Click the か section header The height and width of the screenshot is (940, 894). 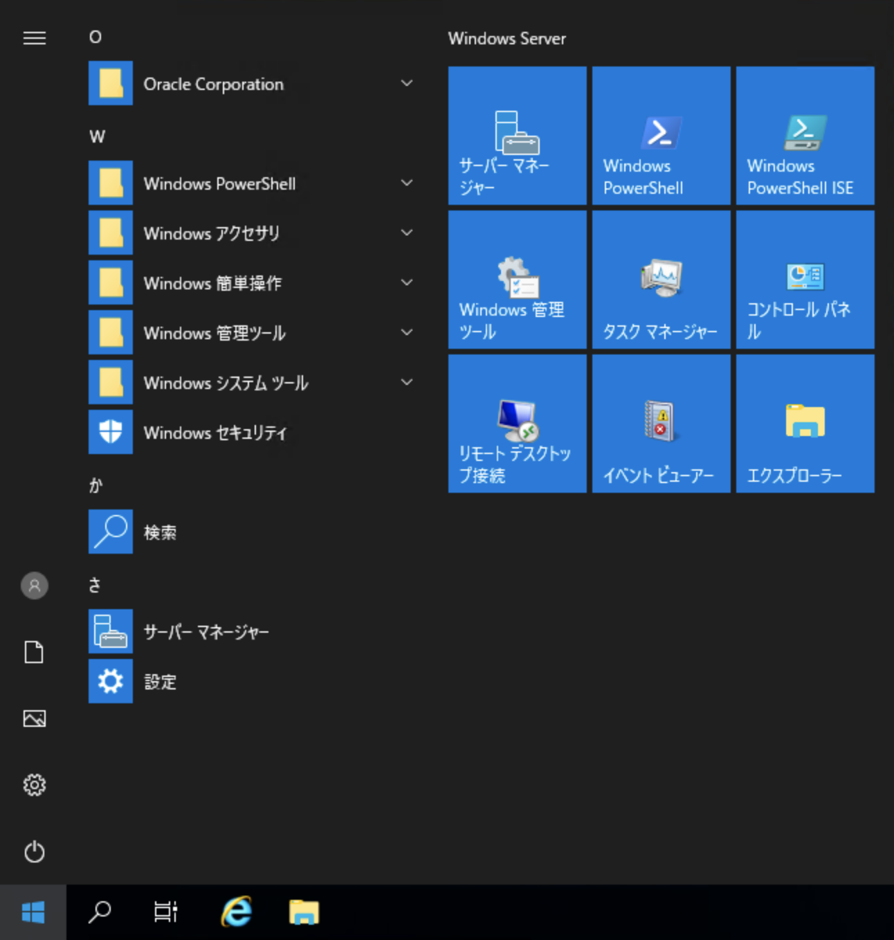click(95, 485)
